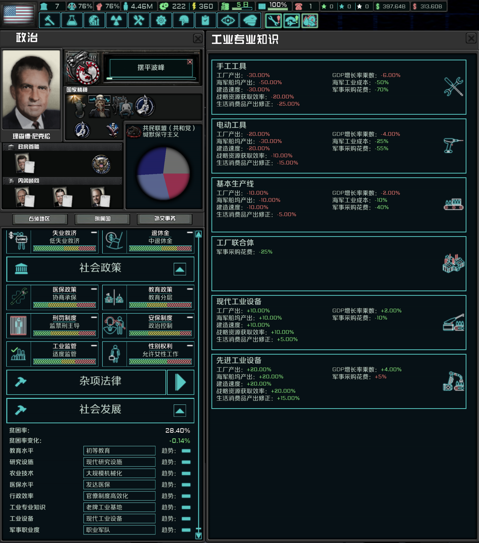479x543 pixels.
Task: Click the gavel politics toolbar icon
Action: 49,20
